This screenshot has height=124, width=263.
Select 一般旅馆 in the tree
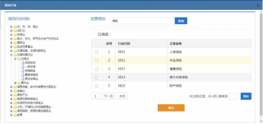30,67
